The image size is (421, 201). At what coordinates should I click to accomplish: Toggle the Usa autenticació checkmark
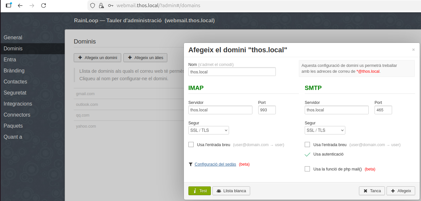pyautogui.click(x=307, y=154)
